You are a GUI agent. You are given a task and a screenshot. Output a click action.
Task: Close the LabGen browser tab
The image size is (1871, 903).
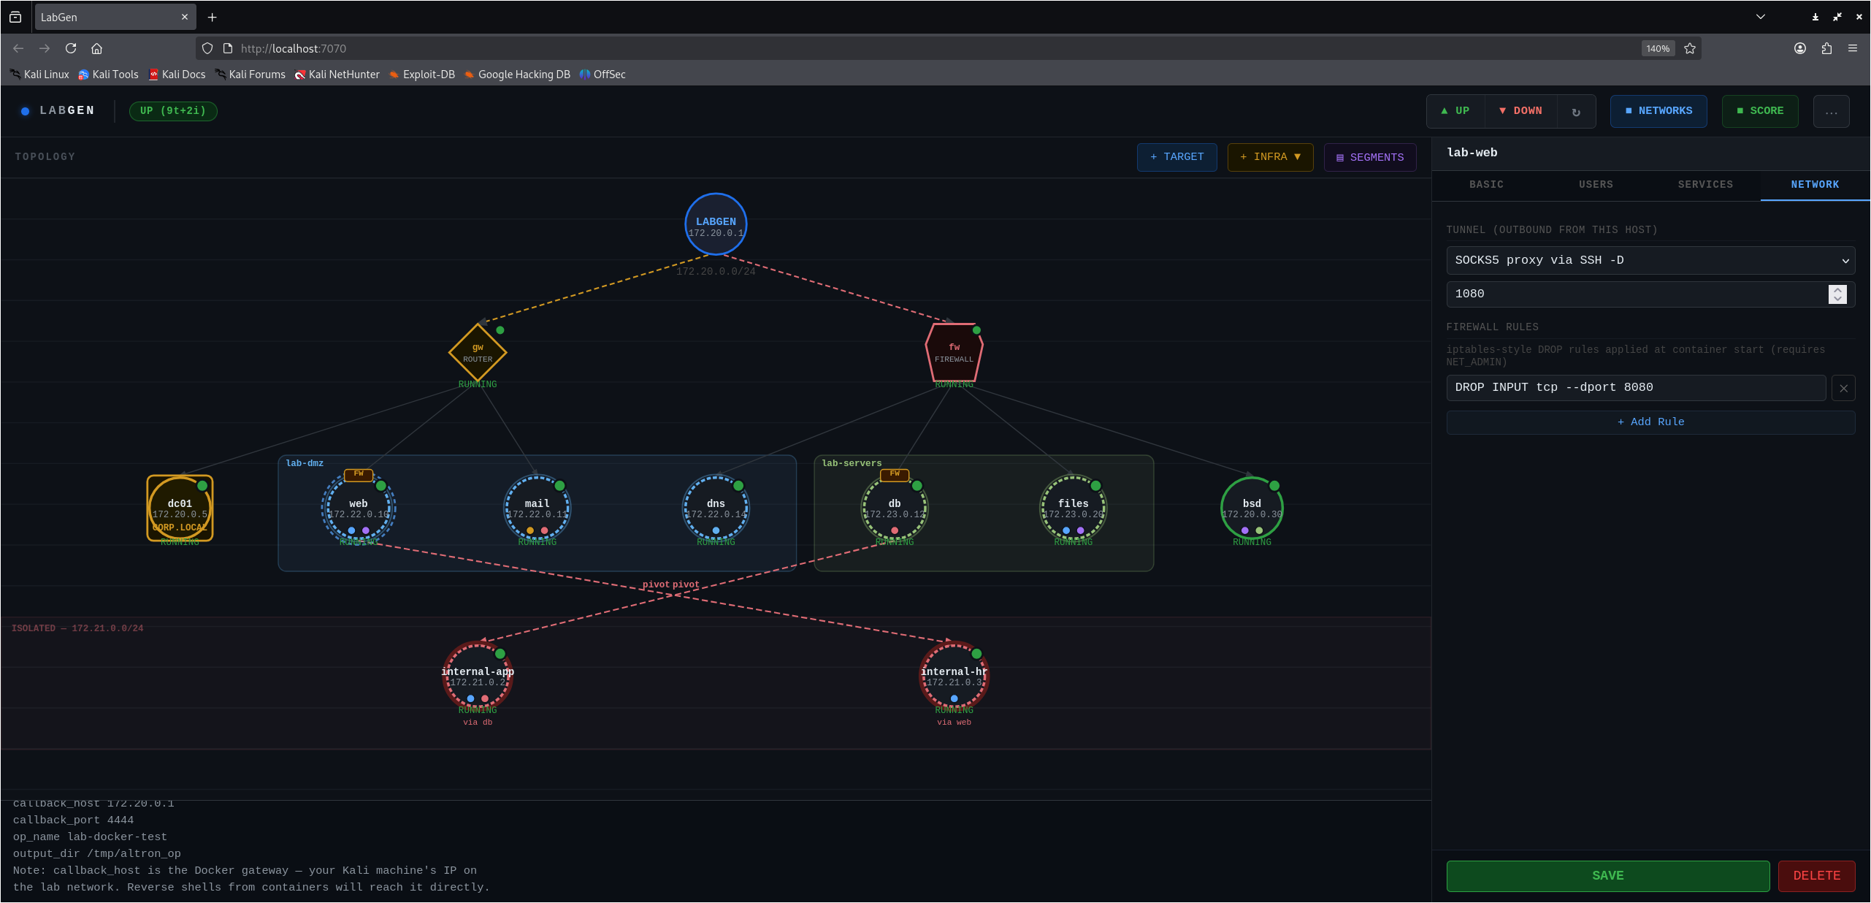click(185, 17)
